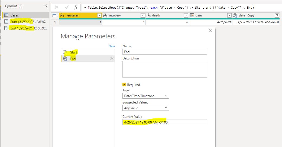
Task: Click the Start query parameter icon
Action: [x=6, y=22]
